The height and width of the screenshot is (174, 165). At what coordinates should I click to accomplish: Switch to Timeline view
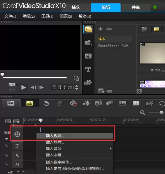(x=30, y=104)
